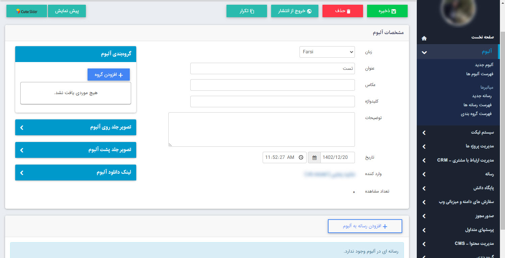Click the clock icon in the time field
The height and width of the screenshot is (258, 505).
point(301,157)
